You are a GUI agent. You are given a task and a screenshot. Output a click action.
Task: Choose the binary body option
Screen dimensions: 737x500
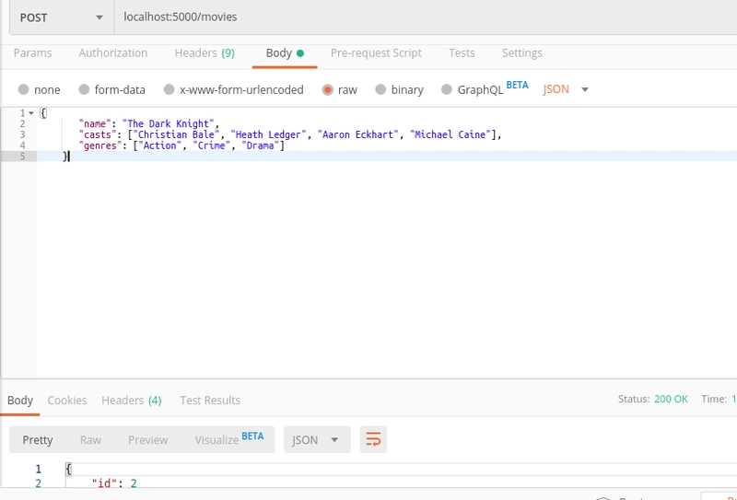pos(380,89)
